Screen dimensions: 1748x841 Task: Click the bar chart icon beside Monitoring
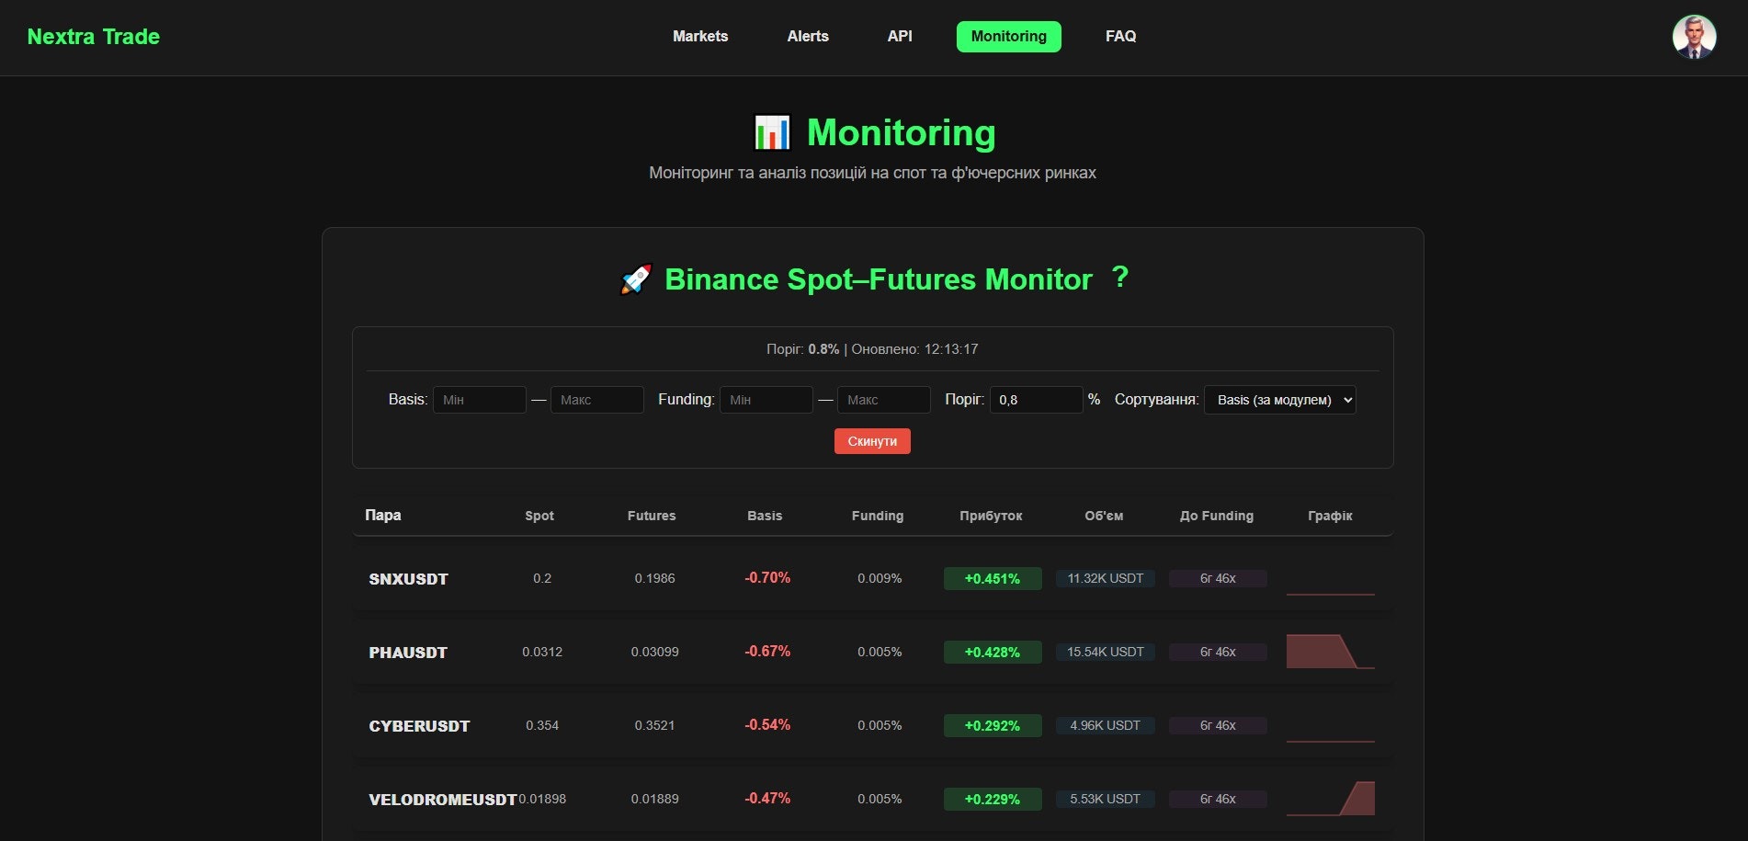(x=772, y=132)
